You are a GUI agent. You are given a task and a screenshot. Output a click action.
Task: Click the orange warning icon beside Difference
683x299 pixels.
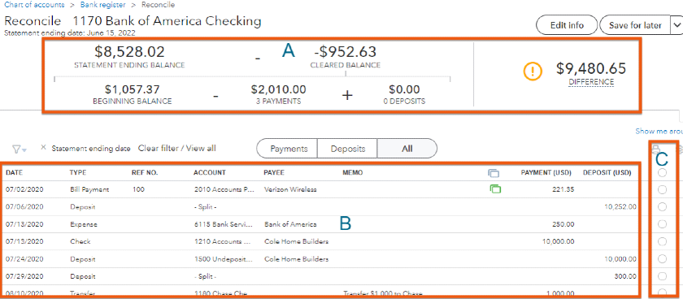533,71
